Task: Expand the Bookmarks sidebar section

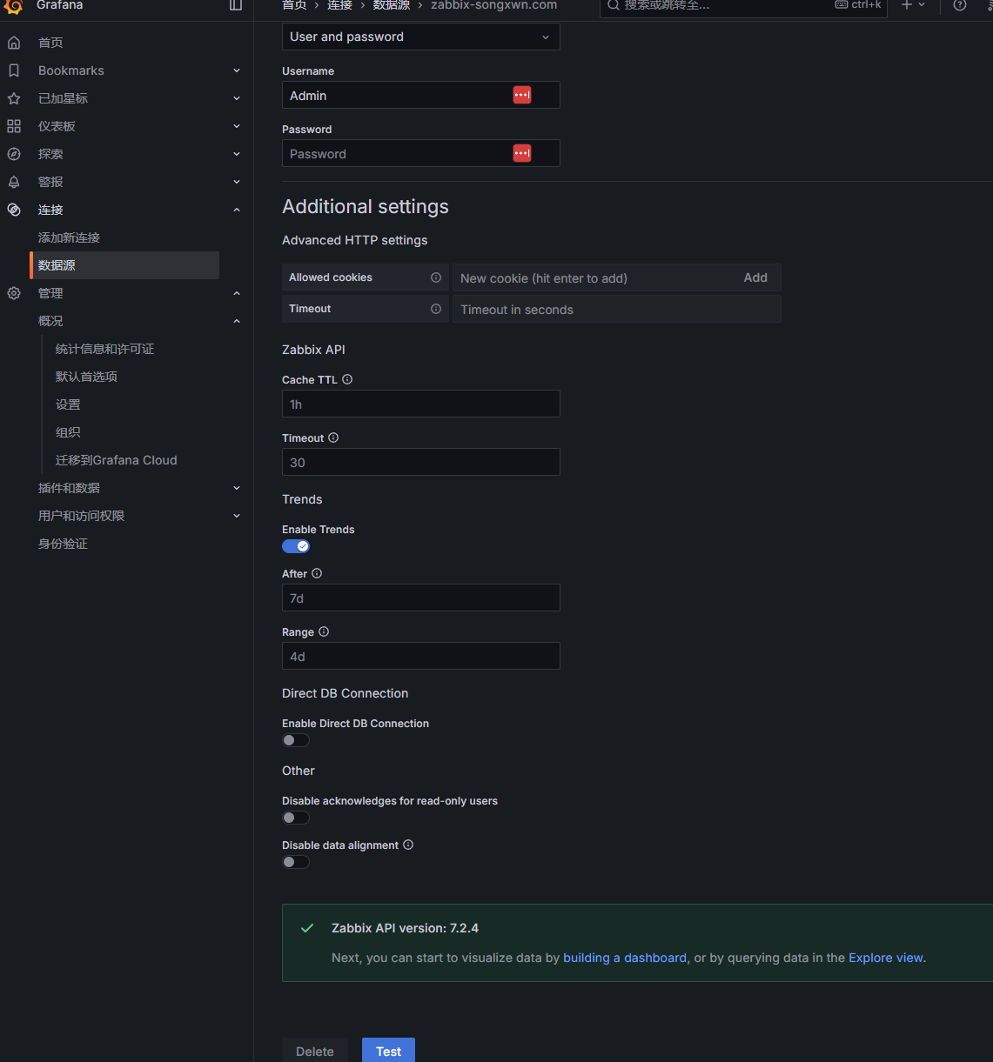Action: 237,70
